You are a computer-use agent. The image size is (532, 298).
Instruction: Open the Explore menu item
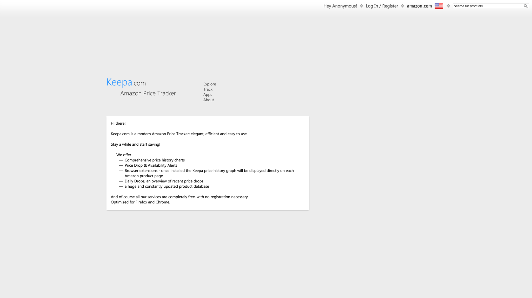(210, 84)
